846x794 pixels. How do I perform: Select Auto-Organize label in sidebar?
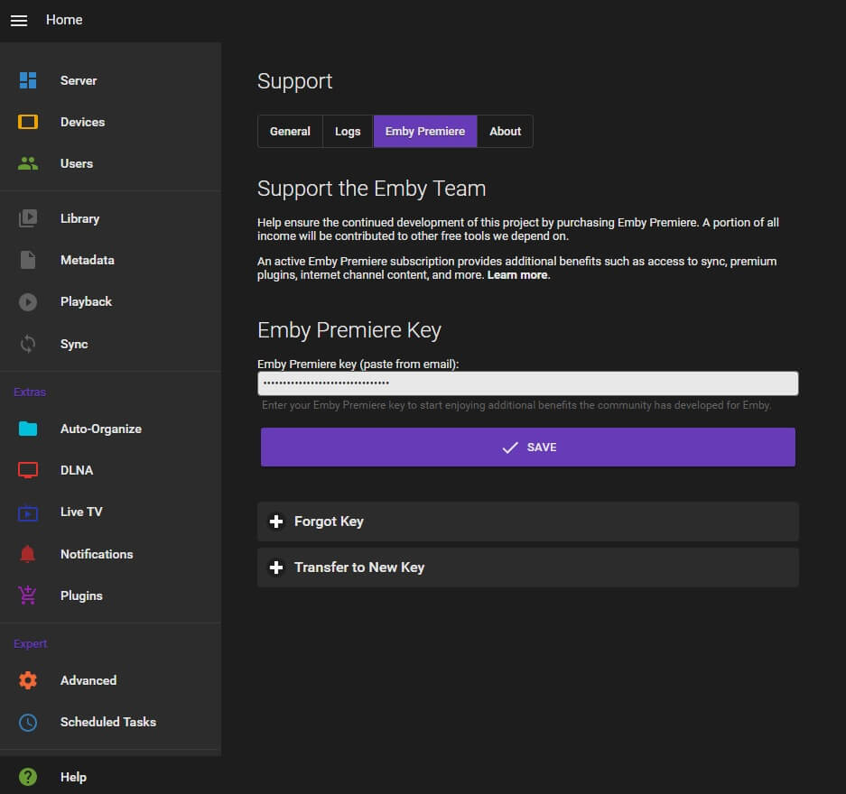click(x=101, y=429)
